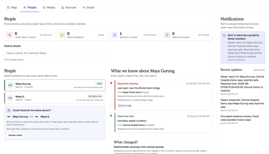Open the Sent to Asha Gurung notification

click(243, 47)
